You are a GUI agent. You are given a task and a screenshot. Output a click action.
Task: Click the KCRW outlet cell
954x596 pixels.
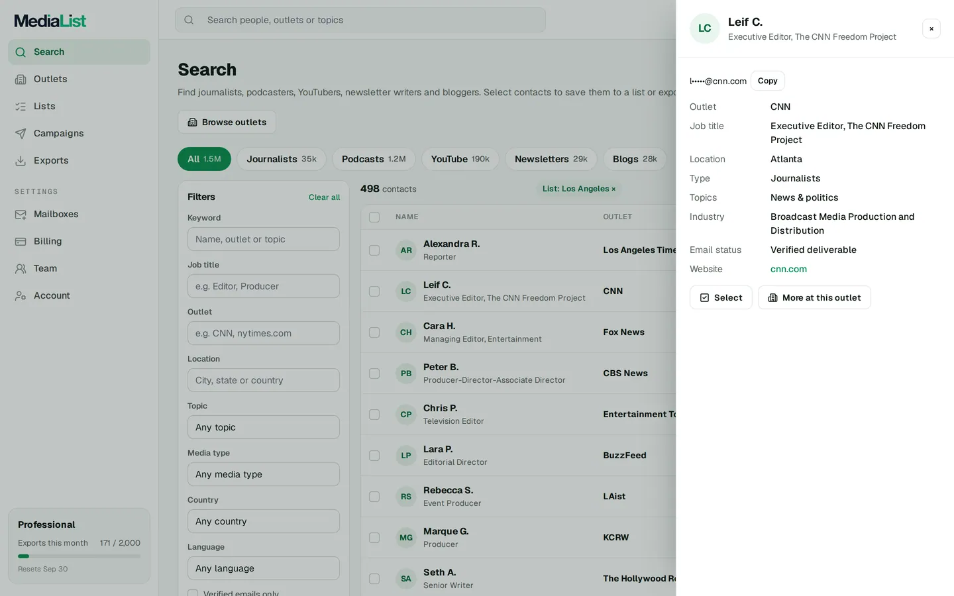point(616,538)
